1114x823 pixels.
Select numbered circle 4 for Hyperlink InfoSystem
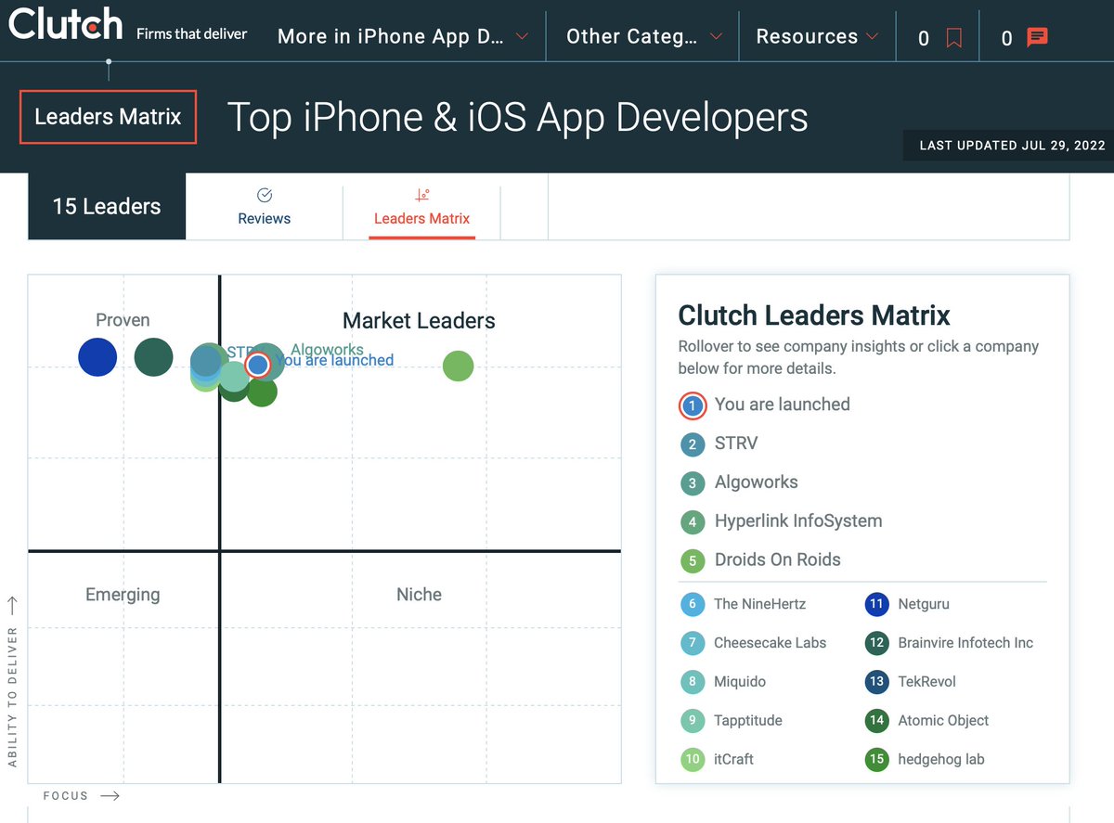(693, 522)
